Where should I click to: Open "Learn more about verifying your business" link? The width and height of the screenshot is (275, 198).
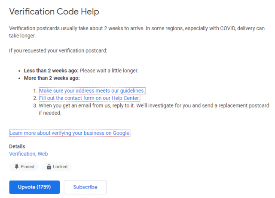point(70,133)
